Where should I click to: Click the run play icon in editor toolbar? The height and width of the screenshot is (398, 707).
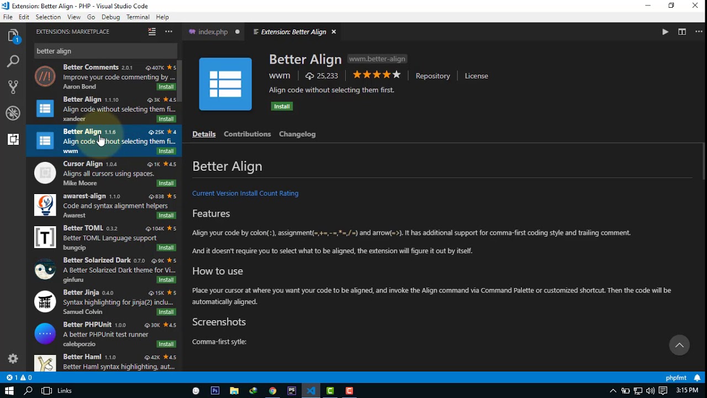[x=665, y=32]
